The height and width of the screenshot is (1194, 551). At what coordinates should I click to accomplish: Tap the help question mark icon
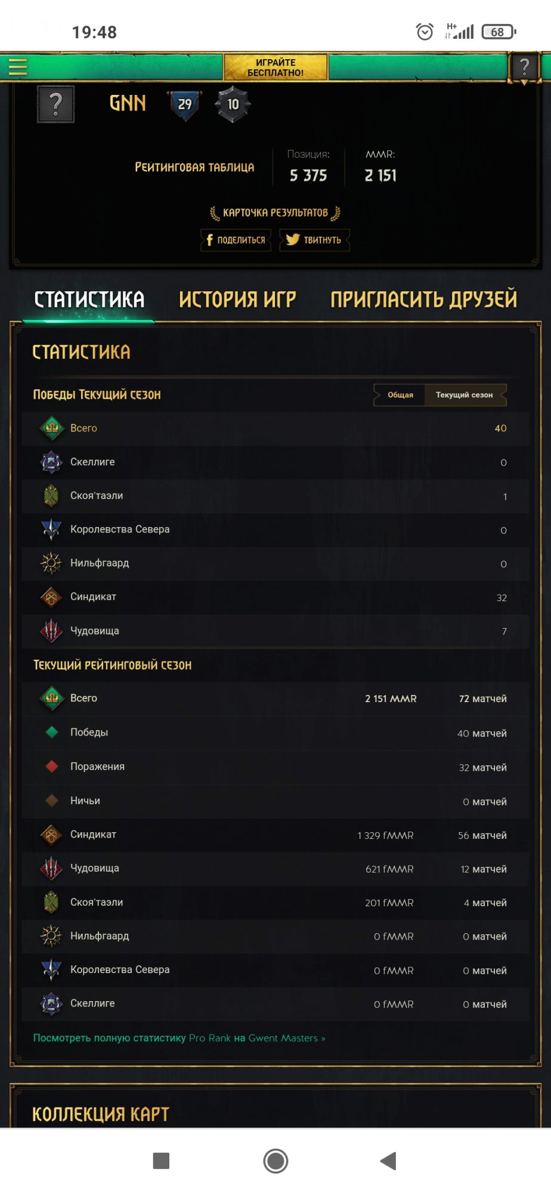point(524,67)
